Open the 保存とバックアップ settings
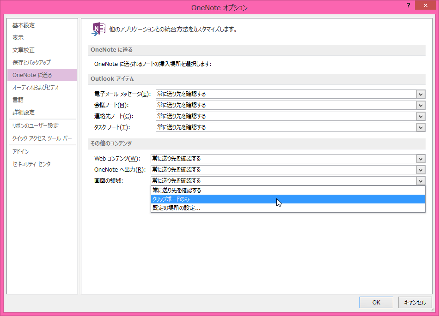Image resolution: width=439 pixels, height=316 pixels. pyautogui.click(x=42, y=62)
